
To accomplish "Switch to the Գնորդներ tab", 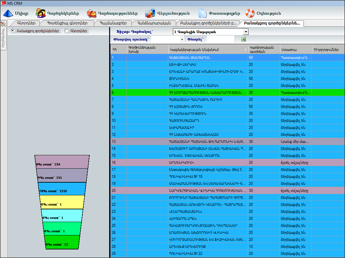I will 26,23.
